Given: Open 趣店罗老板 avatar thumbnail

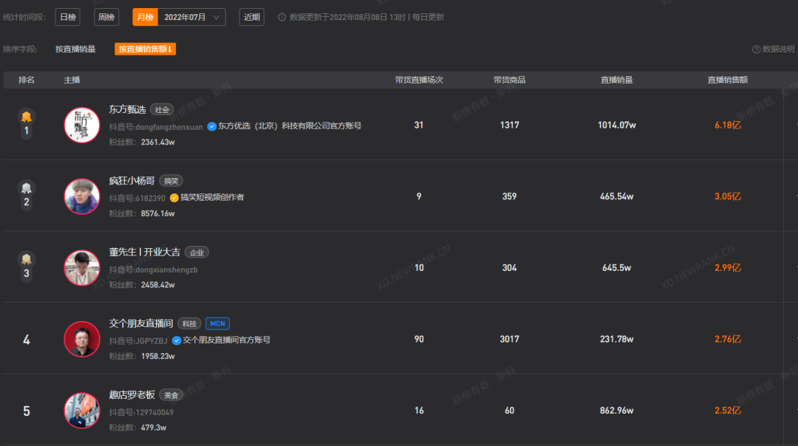Looking at the screenshot, I should pyautogui.click(x=81, y=411).
